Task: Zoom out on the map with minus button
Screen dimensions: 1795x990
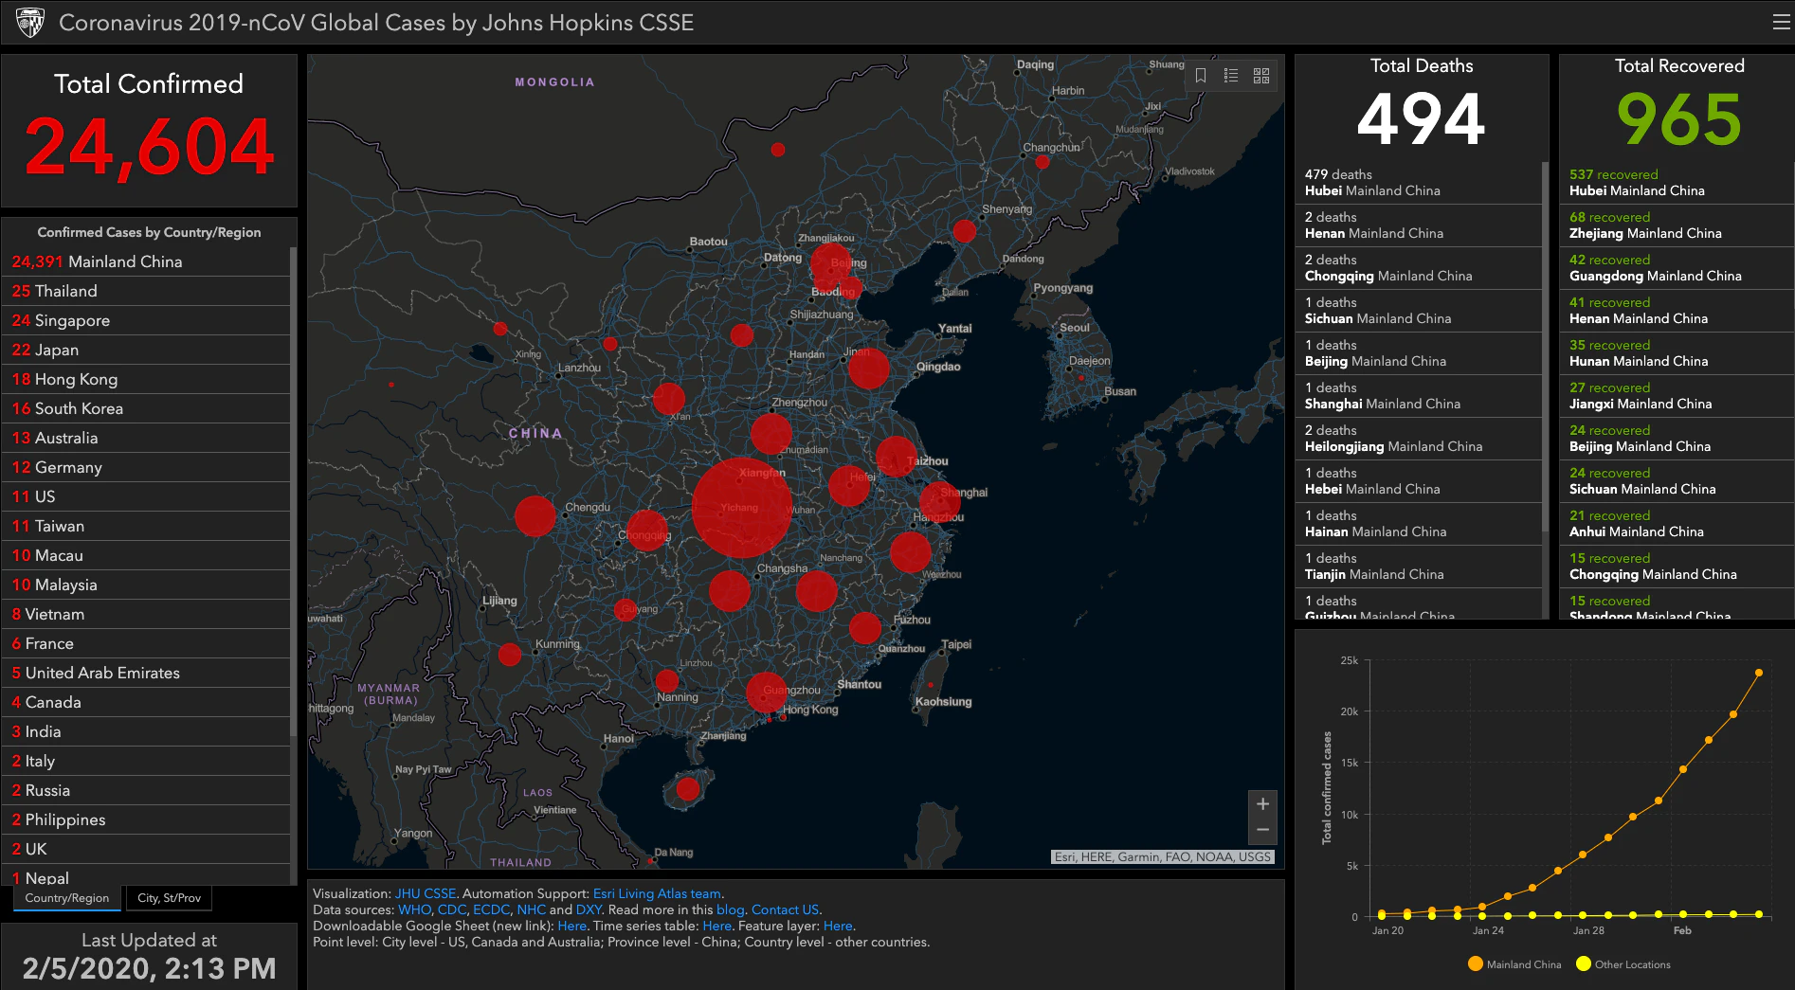Action: coord(1262,830)
